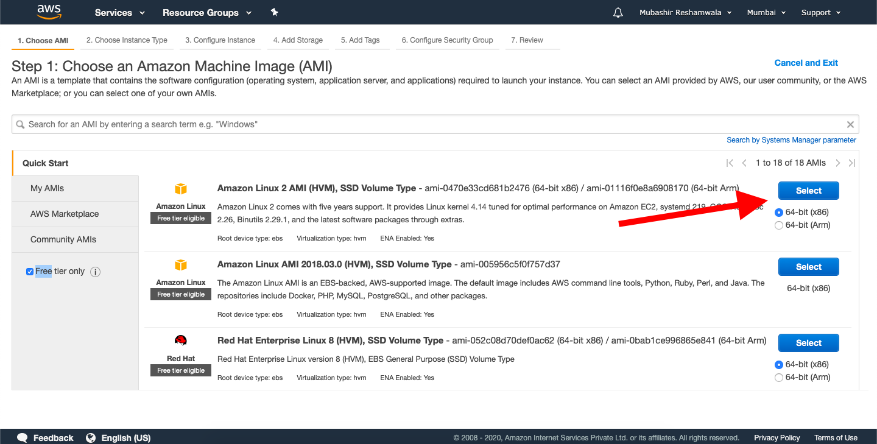This screenshot has width=877, height=444.
Task: Open the 3. Configure Instance tab
Action: click(220, 40)
